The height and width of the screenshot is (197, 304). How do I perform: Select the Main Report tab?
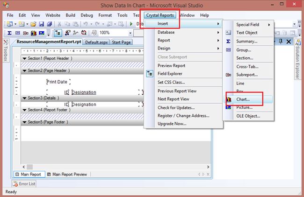pos(29,174)
